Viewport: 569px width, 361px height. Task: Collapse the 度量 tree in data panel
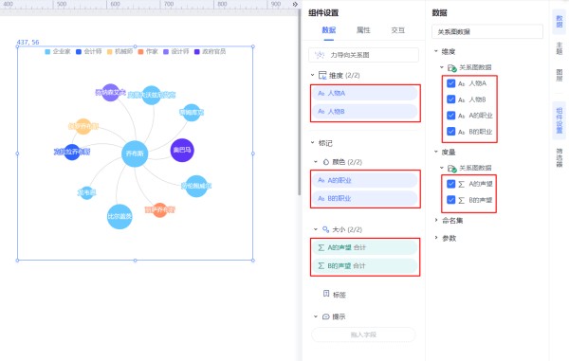pyautogui.click(x=436, y=152)
